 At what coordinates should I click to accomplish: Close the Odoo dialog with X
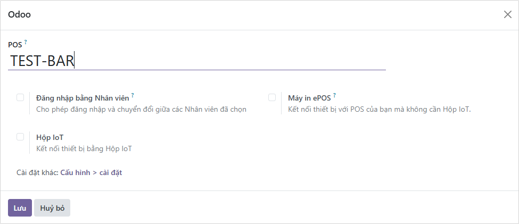pyautogui.click(x=507, y=15)
